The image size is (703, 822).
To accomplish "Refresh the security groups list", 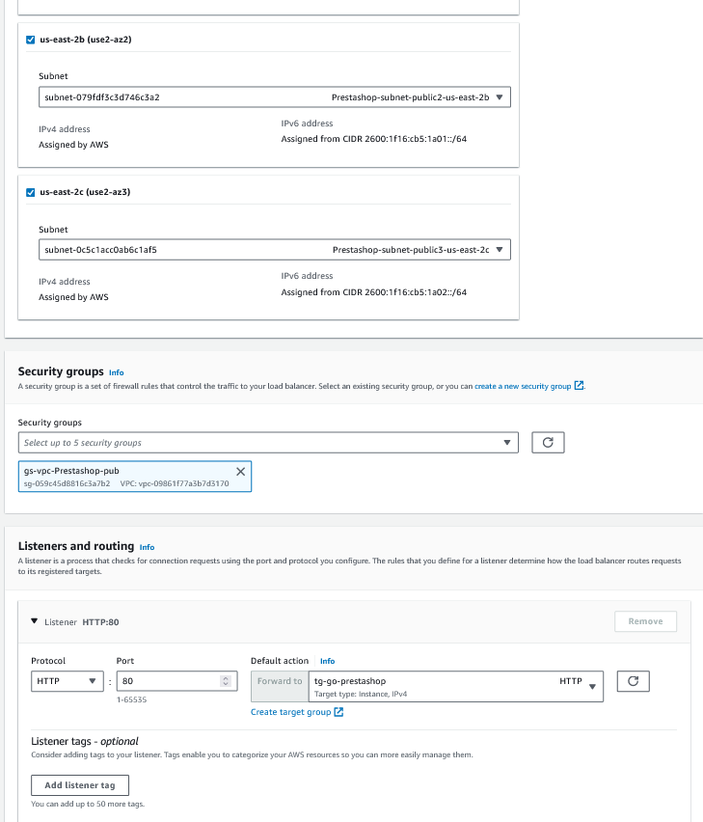I will 548,443.
